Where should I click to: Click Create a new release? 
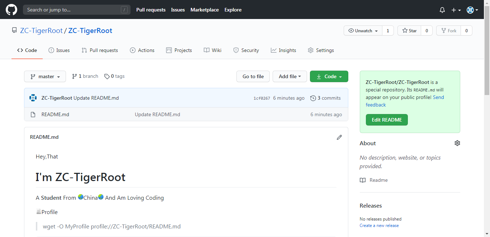click(x=379, y=226)
